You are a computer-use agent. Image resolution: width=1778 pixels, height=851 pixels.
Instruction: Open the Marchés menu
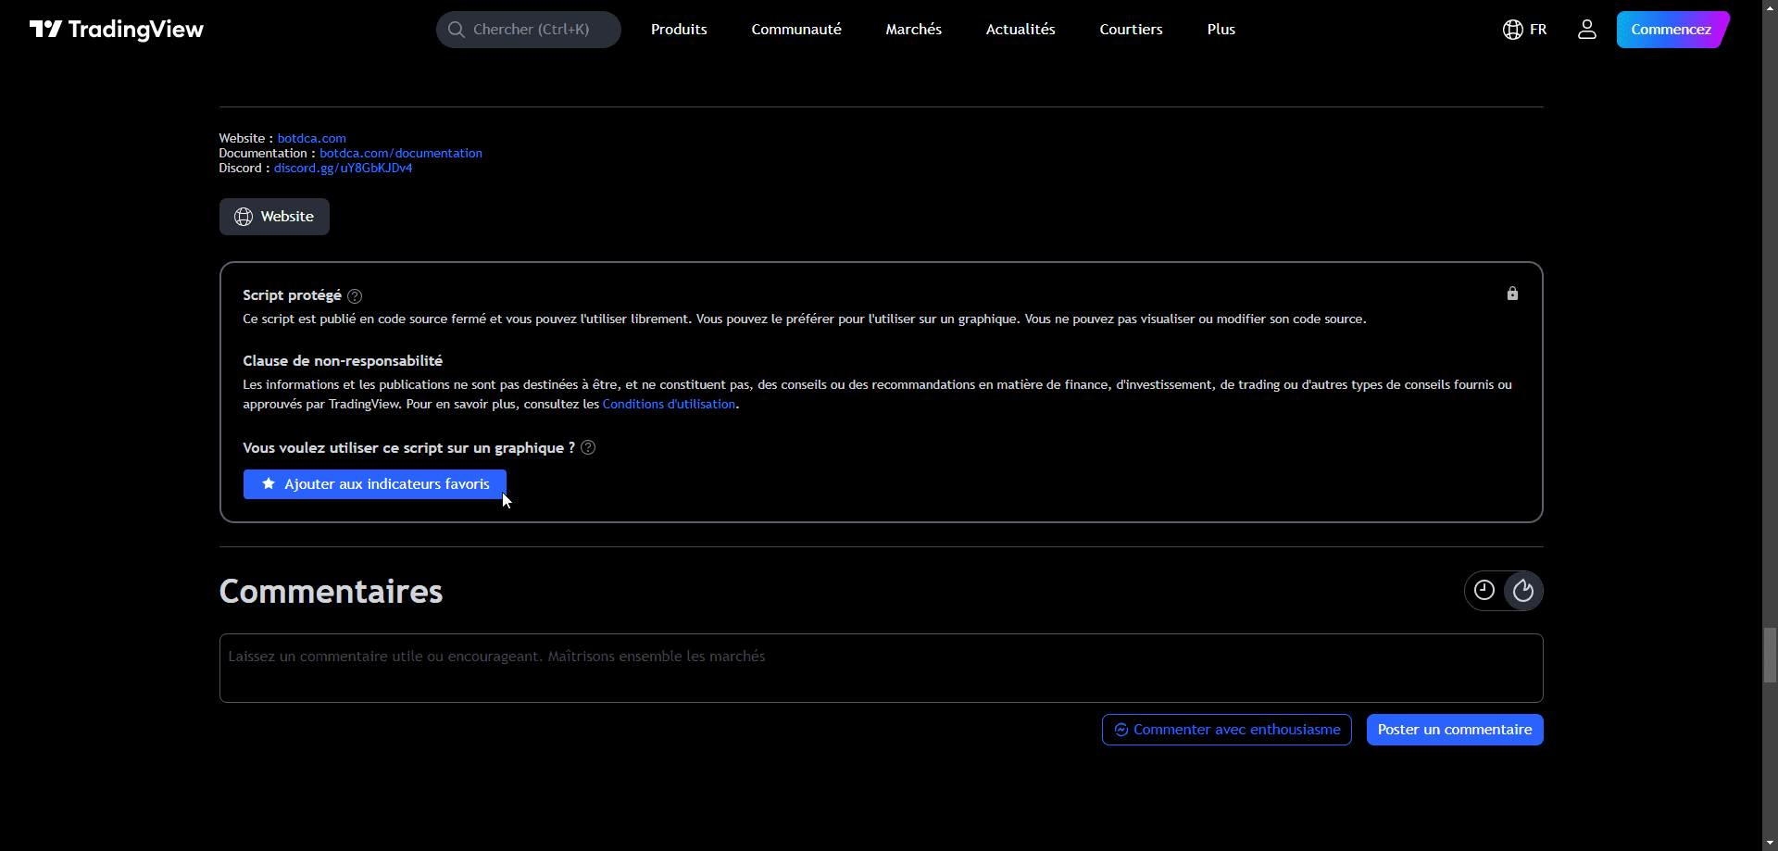(913, 30)
